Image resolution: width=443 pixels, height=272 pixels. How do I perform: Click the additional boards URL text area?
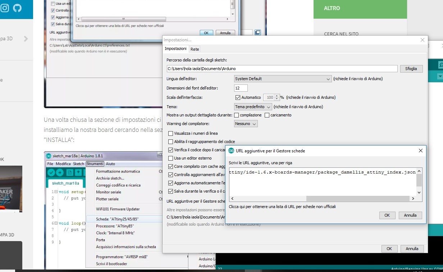(323, 181)
